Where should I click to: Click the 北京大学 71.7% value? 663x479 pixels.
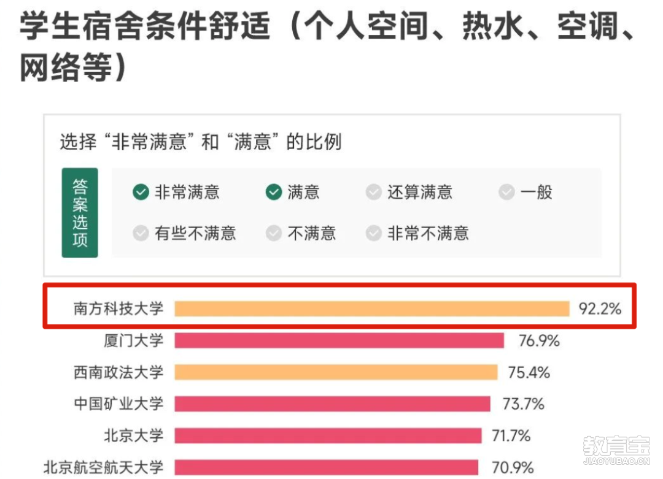click(511, 435)
